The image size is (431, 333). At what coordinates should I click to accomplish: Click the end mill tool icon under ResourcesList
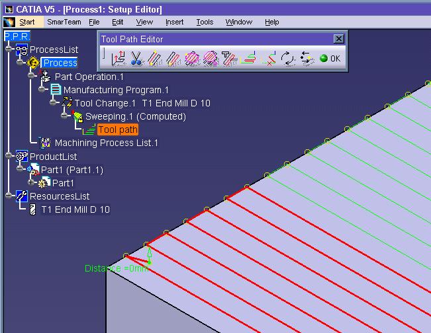[32, 209]
